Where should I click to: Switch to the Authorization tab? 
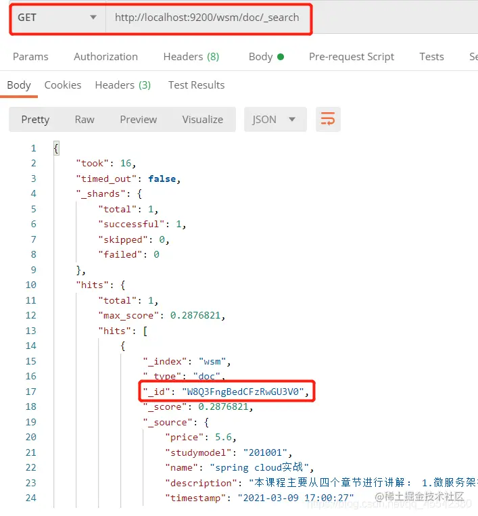click(x=105, y=57)
